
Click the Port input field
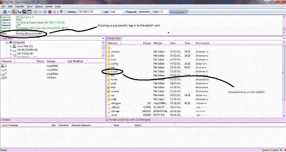point(164,12)
